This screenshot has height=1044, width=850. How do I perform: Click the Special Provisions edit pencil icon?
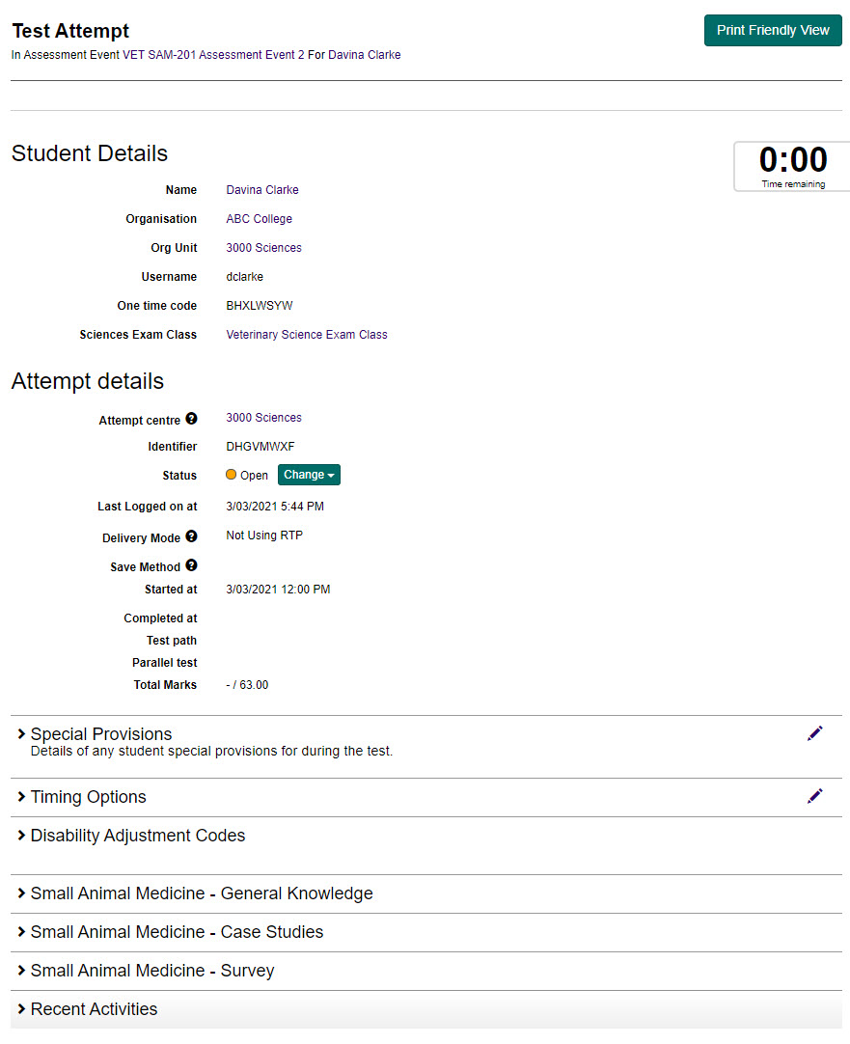815,733
